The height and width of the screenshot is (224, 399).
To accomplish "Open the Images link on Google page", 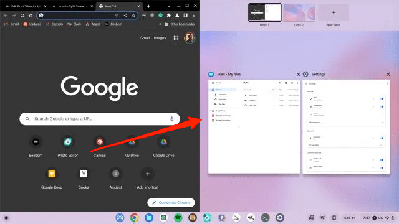I will tap(160, 38).
